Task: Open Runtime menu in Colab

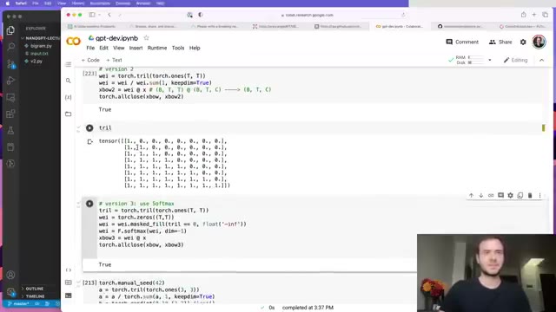Action: click(157, 48)
